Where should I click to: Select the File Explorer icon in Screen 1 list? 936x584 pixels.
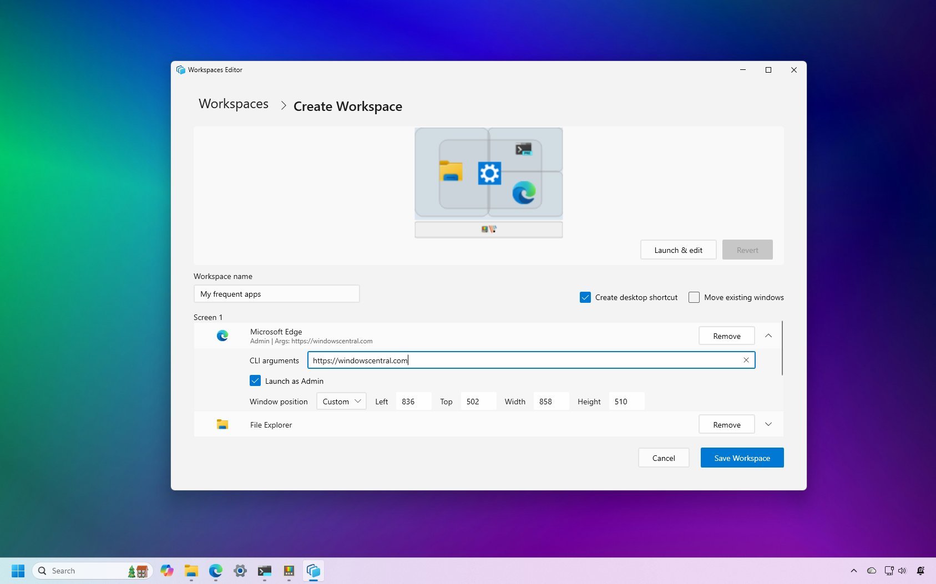(222, 424)
